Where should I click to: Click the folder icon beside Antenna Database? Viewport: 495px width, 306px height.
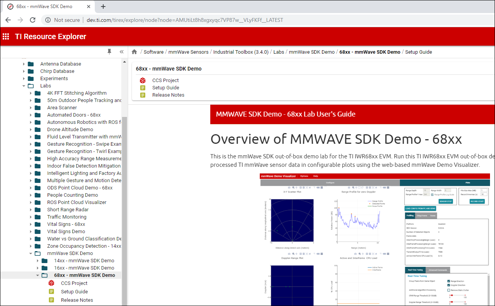tap(31, 64)
